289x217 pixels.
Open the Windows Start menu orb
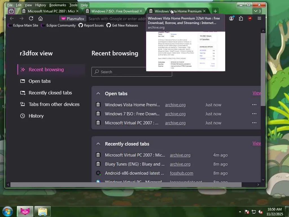(8, 211)
